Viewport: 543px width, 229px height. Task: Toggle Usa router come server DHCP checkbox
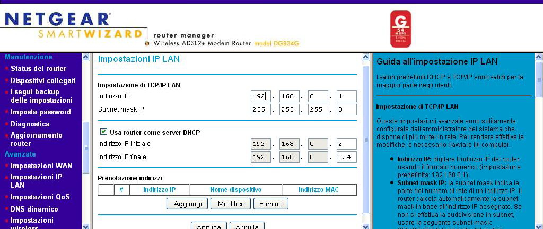[103, 132]
